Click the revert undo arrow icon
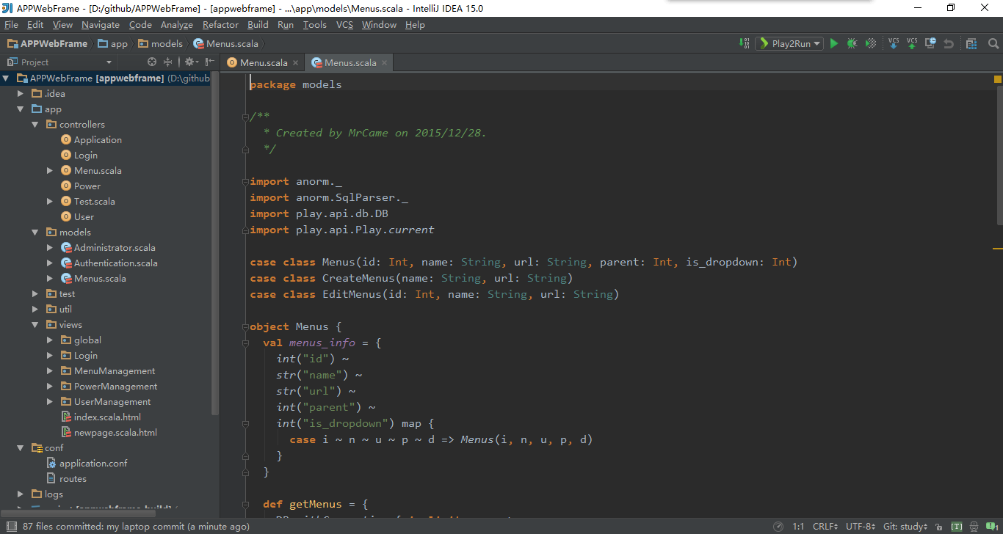 [949, 44]
